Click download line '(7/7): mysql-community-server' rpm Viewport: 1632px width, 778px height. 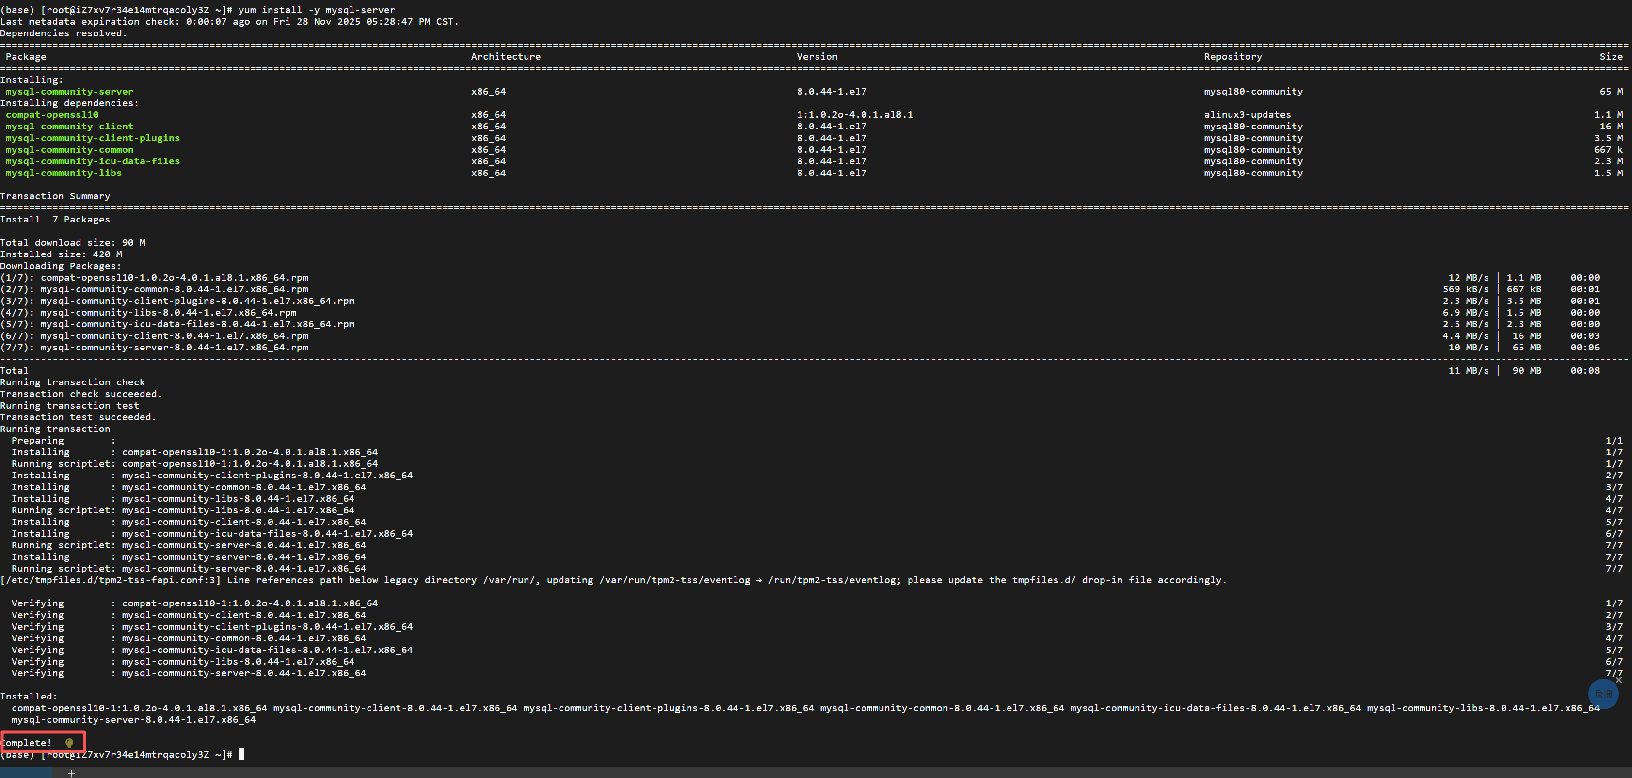click(x=154, y=347)
